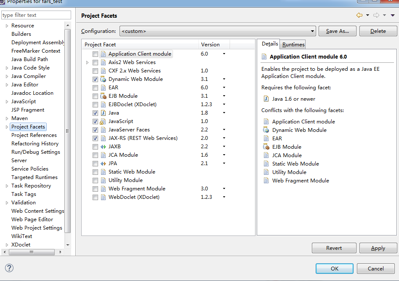Click the tree's horizontal scrollbar thumb
Image resolution: width=399 pixels, height=281 pixels.
click(32, 252)
